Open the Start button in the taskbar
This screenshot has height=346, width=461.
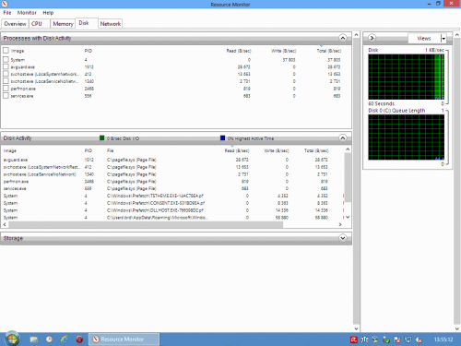[x=12, y=339]
